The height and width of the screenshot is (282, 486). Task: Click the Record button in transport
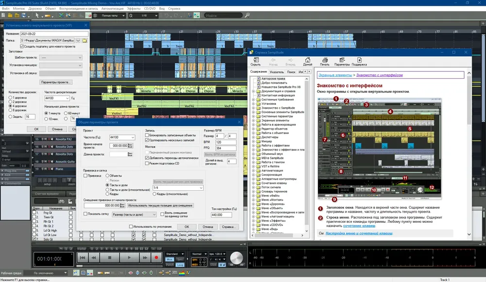(156, 258)
